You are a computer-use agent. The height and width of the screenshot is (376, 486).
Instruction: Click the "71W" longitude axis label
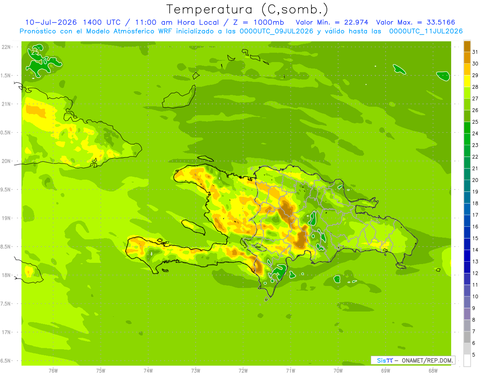pos(290,370)
